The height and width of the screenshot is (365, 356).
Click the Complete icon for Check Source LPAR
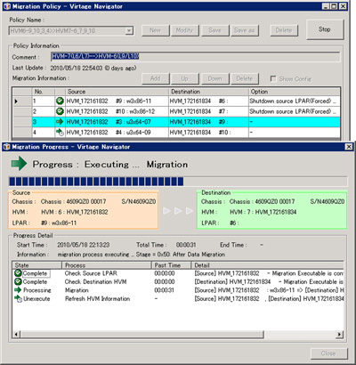(18, 273)
